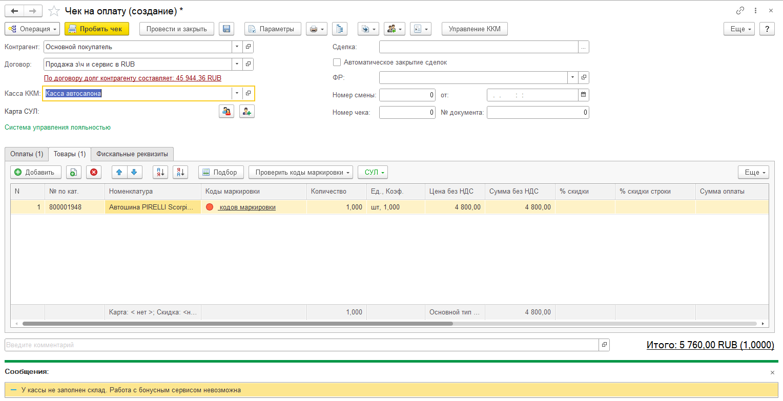
Task: Delete the selected row with red X
Action: 94,173
